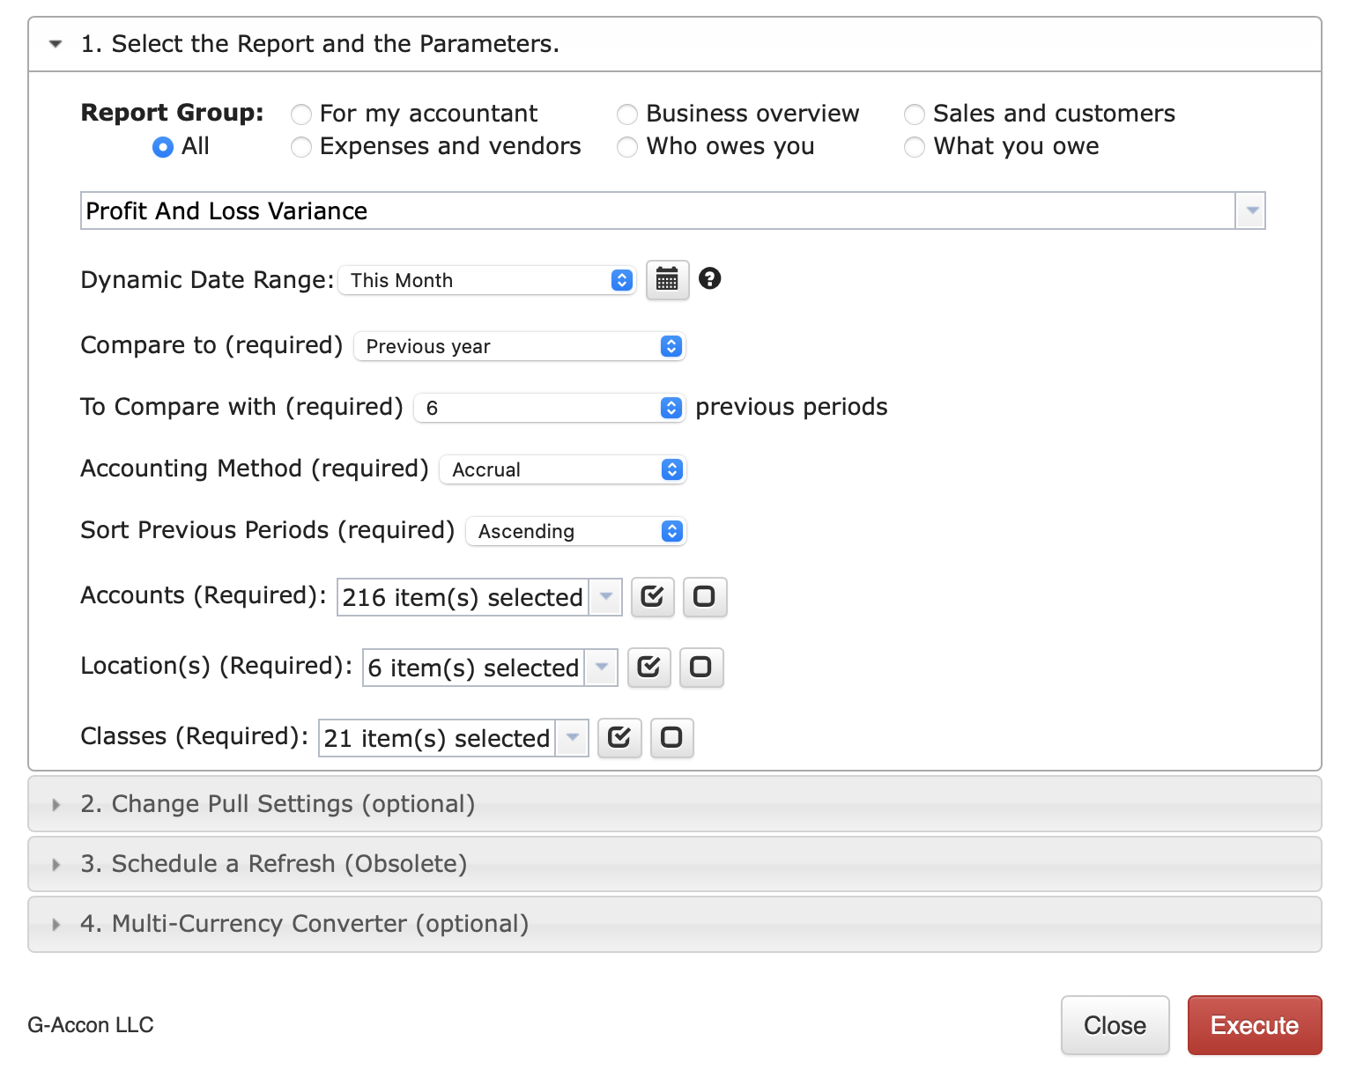Choose the Expenses and vendors radio option

click(301, 147)
